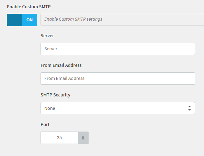Image resolution: width=204 pixels, height=156 pixels.
Task: Click the From Email Address placeholder text
Action: pyautogui.click(x=64, y=79)
